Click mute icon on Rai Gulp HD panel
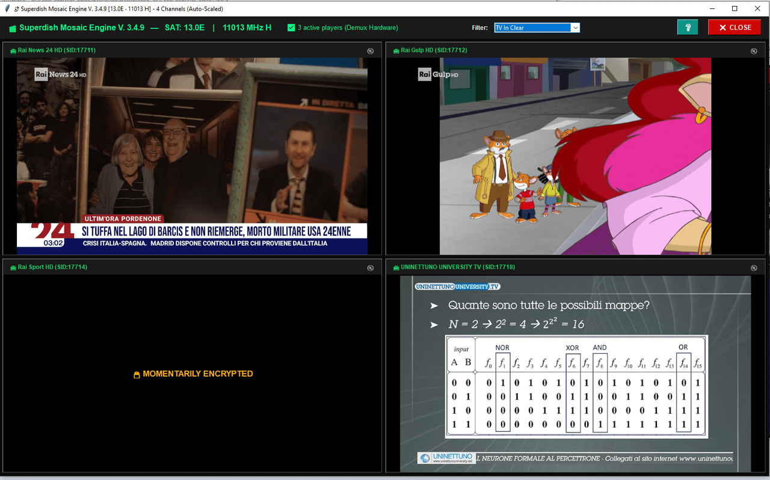The width and height of the screenshot is (770, 480). pos(754,51)
